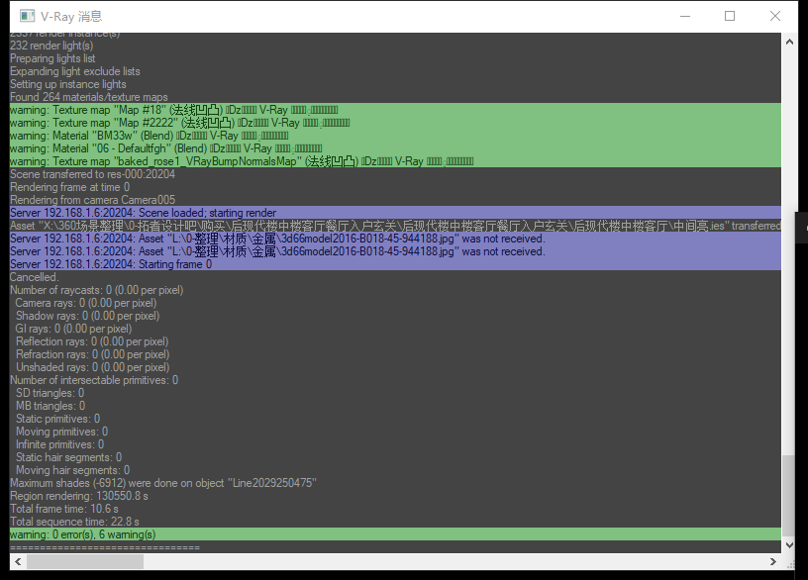This screenshot has width=808, height=580.
Task: Close the V-Ray messages window
Action: tap(775, 16)
